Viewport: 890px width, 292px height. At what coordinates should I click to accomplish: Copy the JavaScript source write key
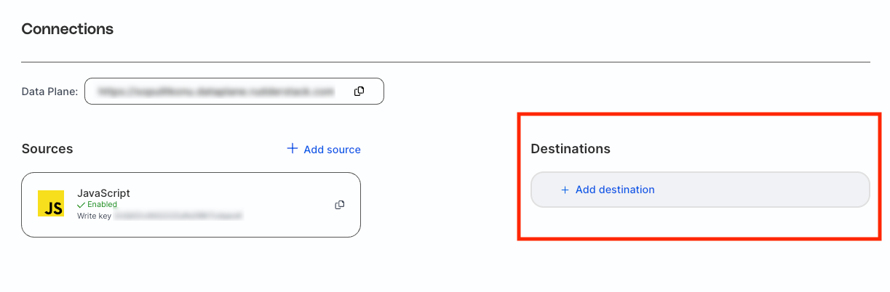339,205
